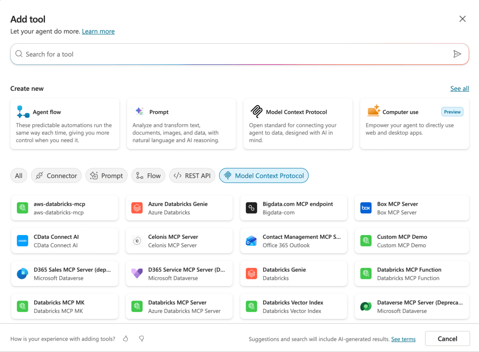Select the Celonis MCP Server icon
The height and width of the screenshot is (352, 479).
pos(137,241)
